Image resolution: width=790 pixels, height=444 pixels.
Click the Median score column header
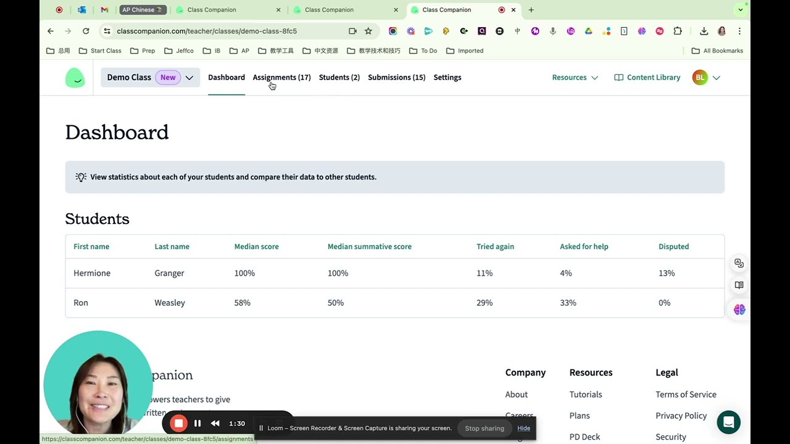coord(256,247)
